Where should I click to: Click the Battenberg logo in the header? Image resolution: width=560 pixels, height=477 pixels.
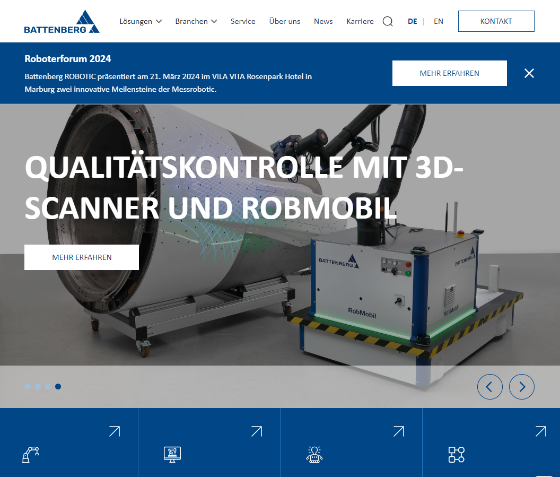[x=62, y=22]
